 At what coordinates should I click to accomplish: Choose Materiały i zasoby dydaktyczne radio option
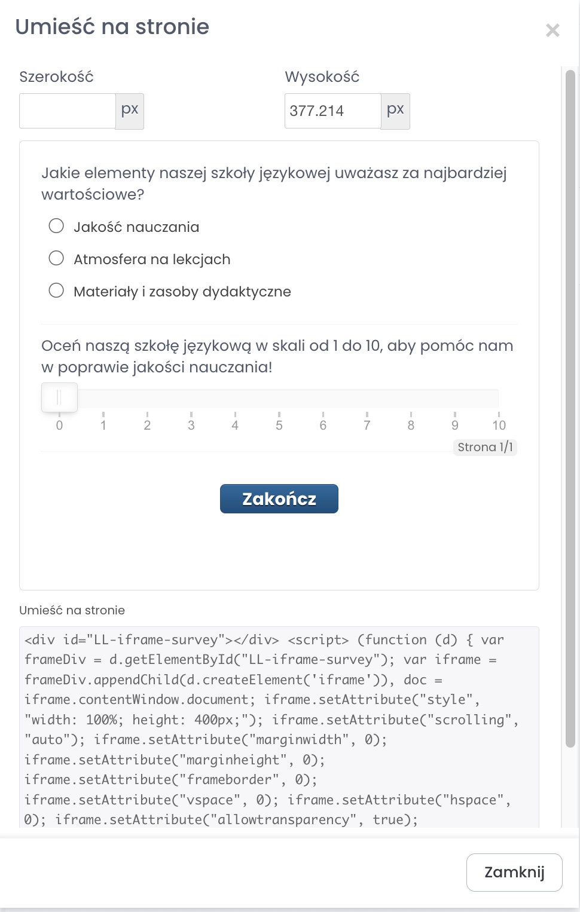[x=56, y=290]
